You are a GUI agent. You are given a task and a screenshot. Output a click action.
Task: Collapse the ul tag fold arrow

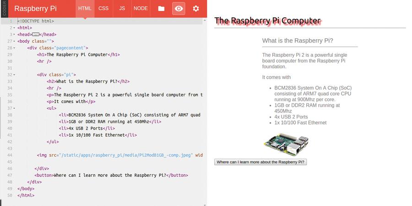coord(14,108)
